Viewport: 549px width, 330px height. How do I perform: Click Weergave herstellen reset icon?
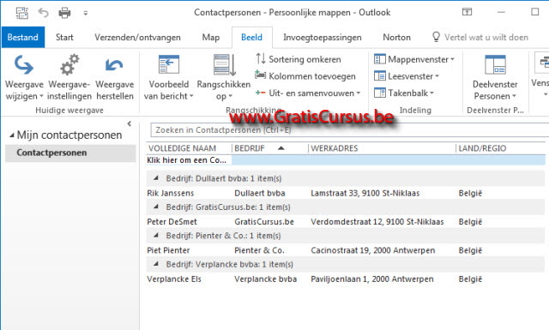pos(114,77)
